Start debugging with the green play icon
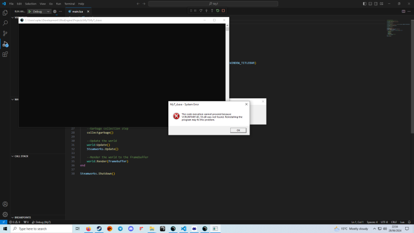The height and width of the screenshot is (233, 414). (30, 12)
